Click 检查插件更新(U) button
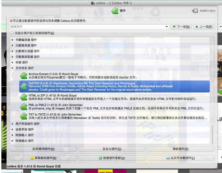222x173 pixels. 112,158
